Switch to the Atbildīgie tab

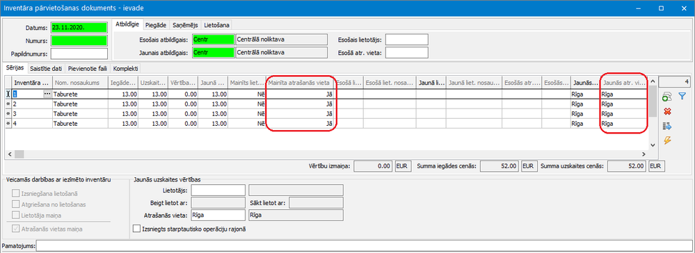coord(127,25)
